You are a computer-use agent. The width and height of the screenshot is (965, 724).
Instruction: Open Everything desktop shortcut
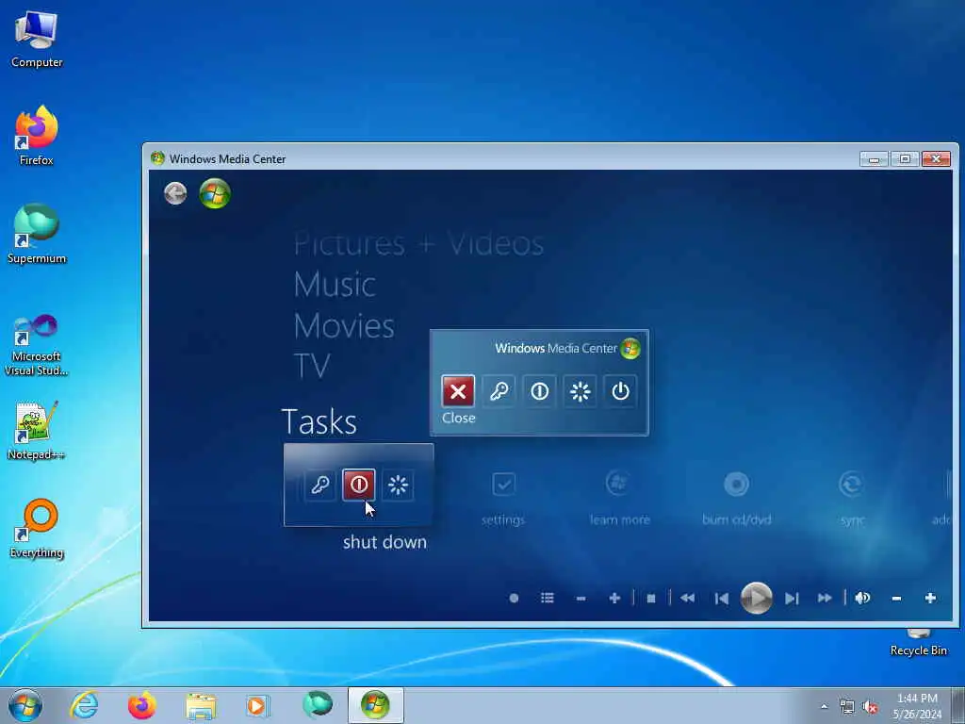pyautogui.click(x=37, y=528)
